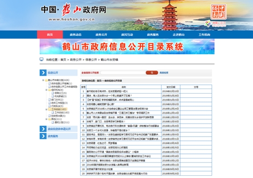Click the 鹤山市政府信息公开目录系统 banner

point(127,46)
